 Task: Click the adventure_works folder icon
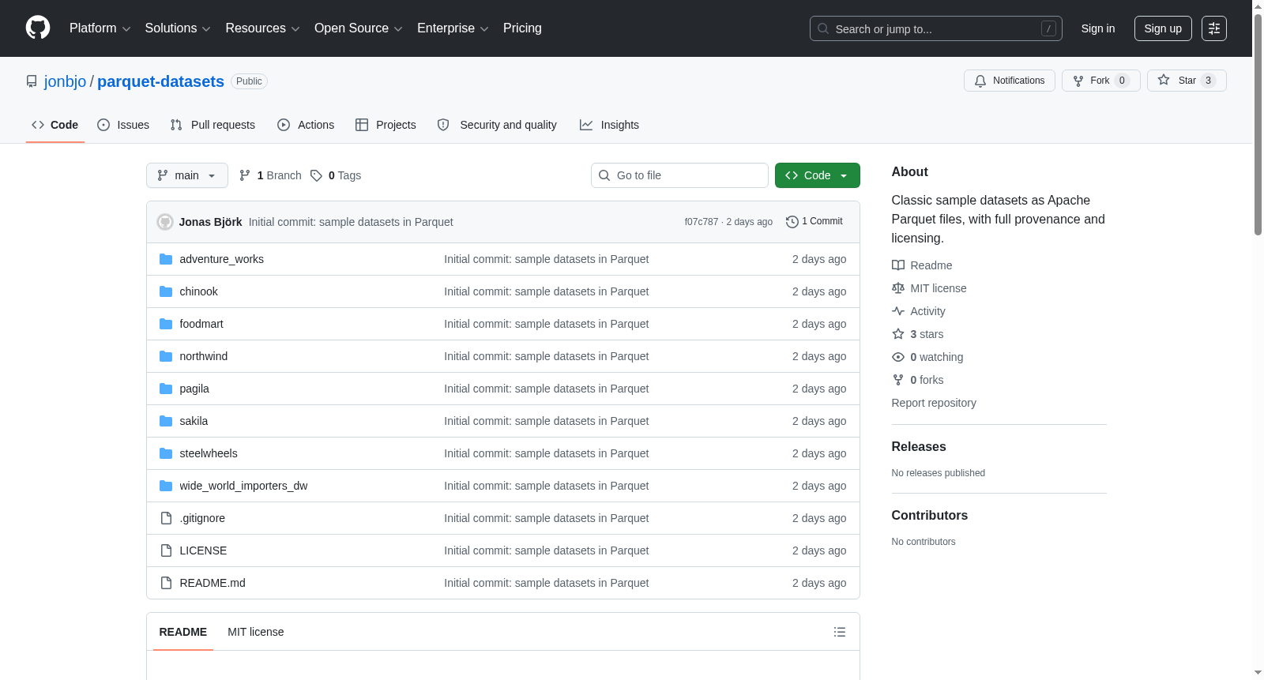pos(166,259)
